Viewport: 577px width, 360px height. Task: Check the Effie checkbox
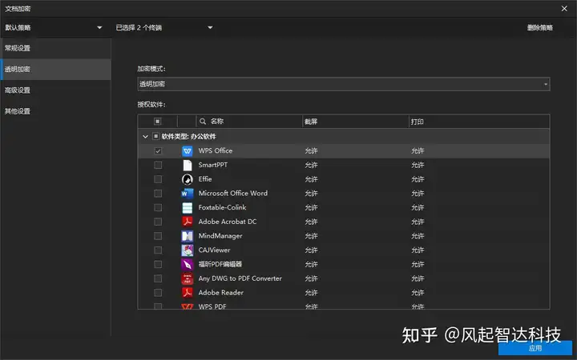click(x=158, y=179)
